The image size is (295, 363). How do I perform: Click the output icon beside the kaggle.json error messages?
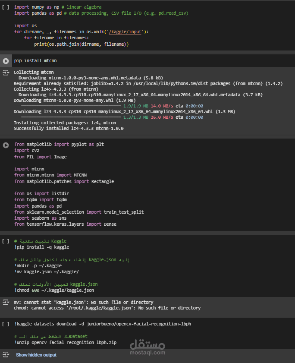6,303
